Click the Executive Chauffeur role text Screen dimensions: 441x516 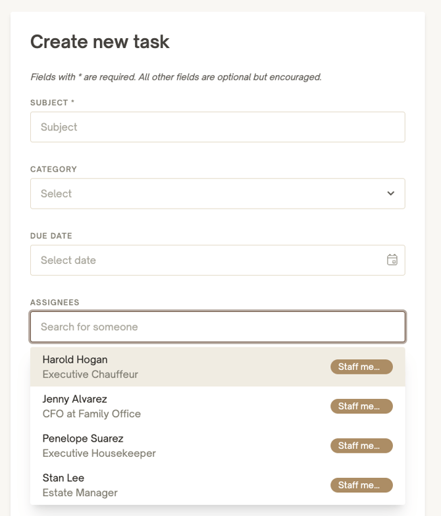[90, 374]
